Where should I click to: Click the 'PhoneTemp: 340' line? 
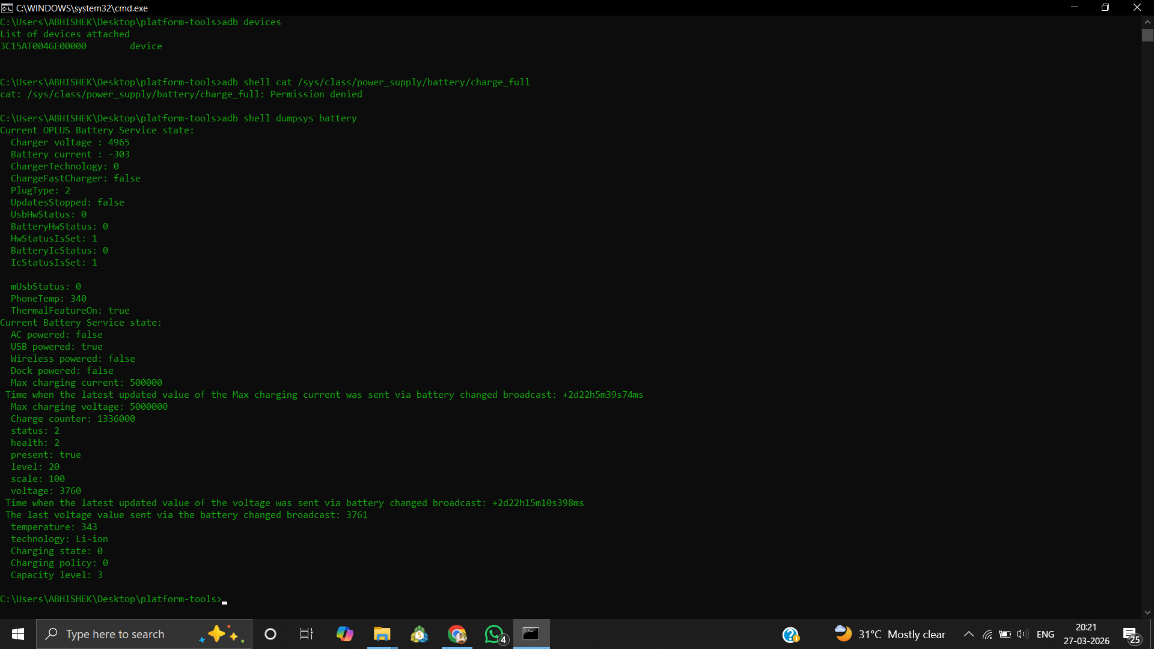click(x=48, y=299)
